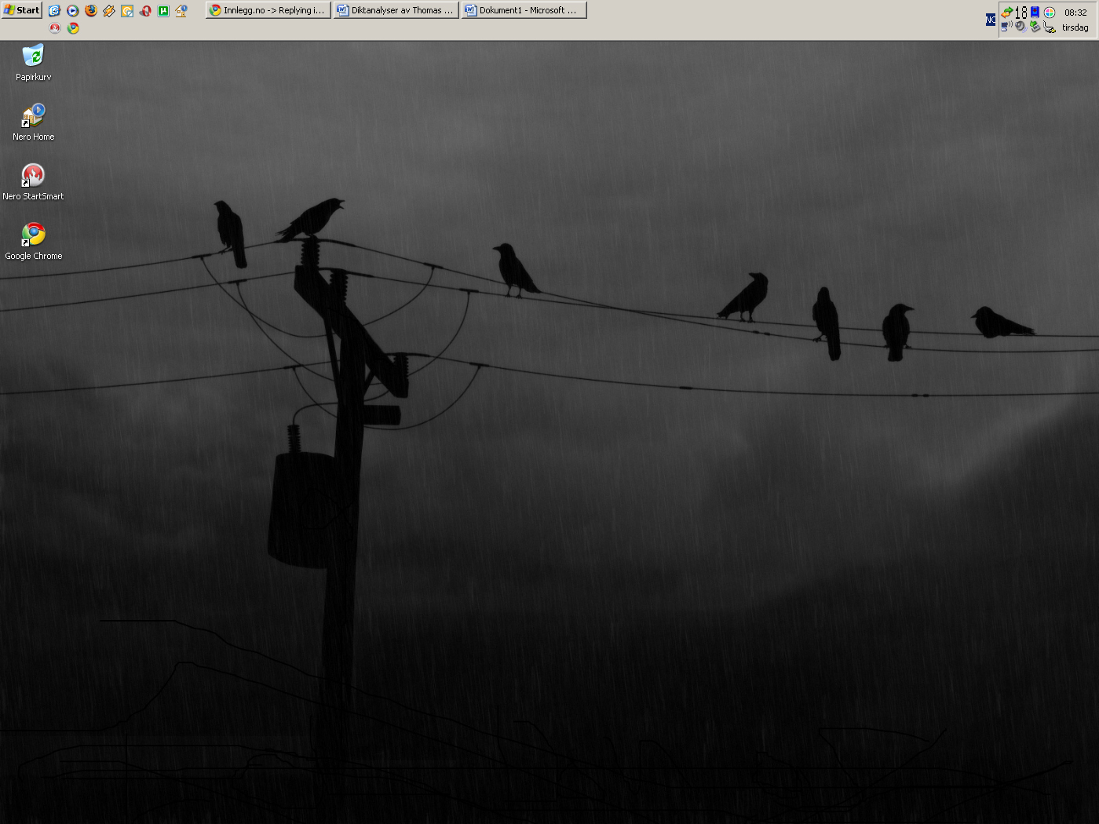Viewport: 1099px width, 824px height.
Task: Launch Show Desktop from Quick Launch
Action: (x=54, y=11)
